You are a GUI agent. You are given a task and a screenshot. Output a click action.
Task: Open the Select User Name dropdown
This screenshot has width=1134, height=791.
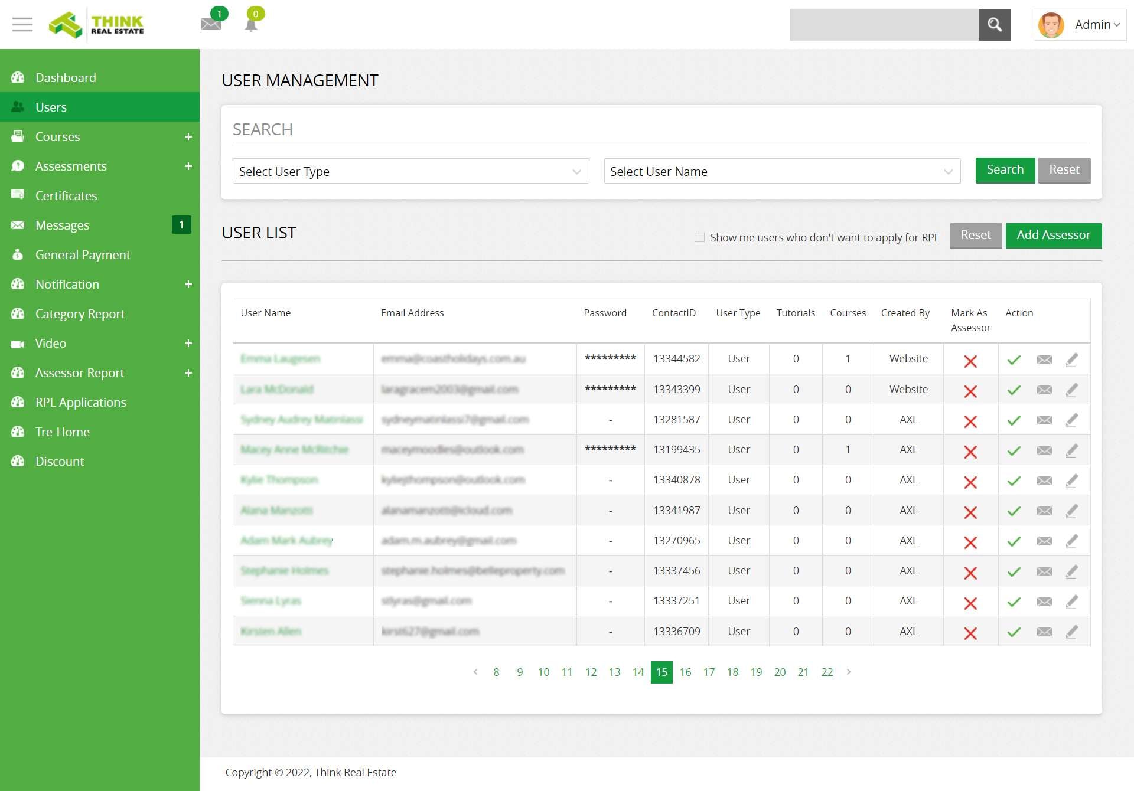coord(782,171)
